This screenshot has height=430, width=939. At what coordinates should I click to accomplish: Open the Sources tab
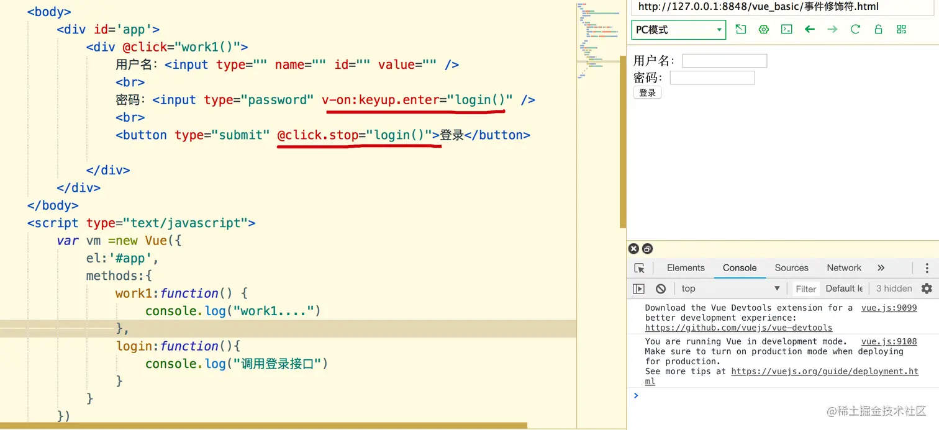click(791, 268)
